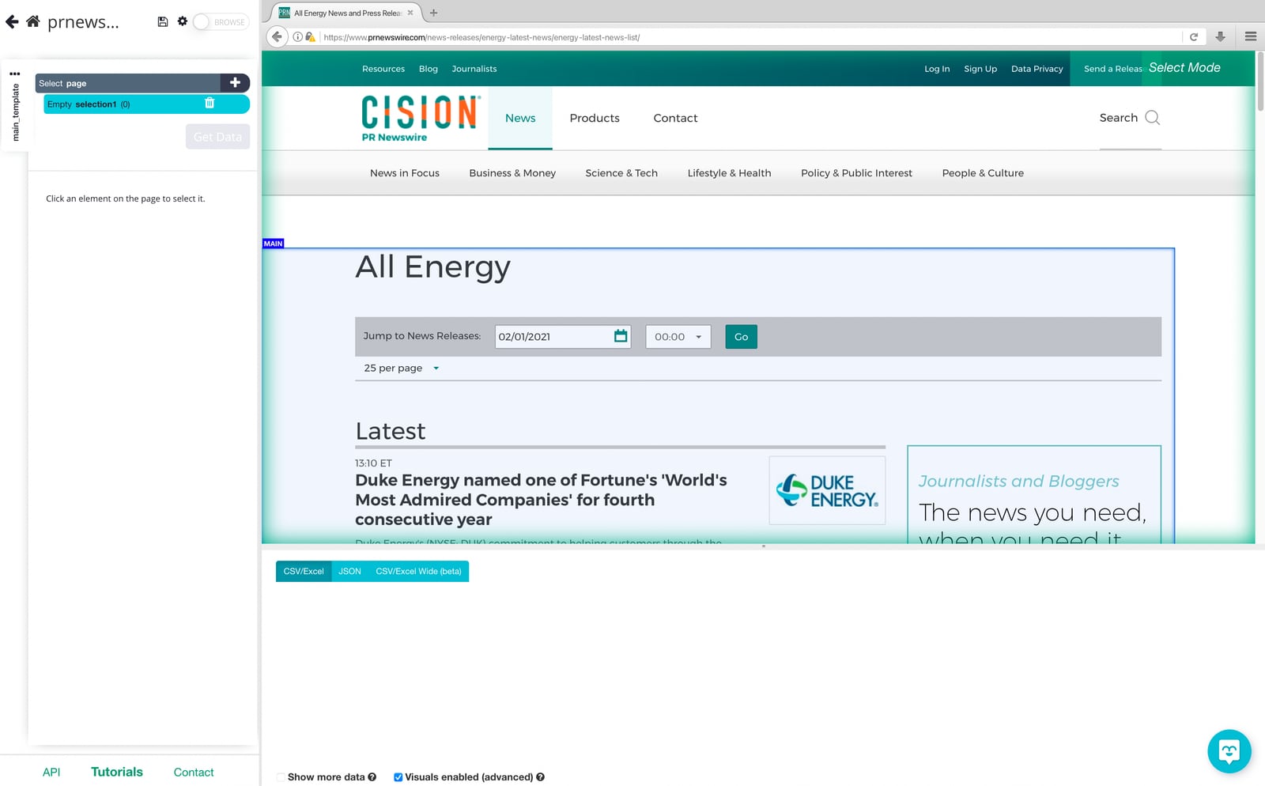Close the All Energy News browser tab
Viewport: 1265px width, 786px height.
(410, 13)
